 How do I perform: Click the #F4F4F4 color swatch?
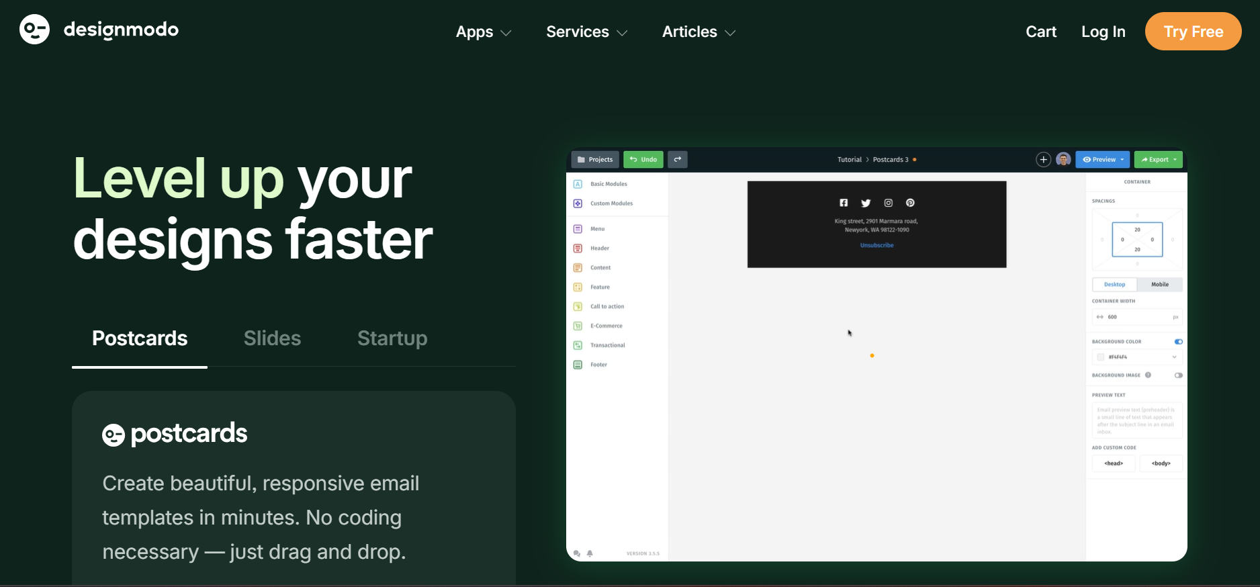click(x=1100, y=357)
